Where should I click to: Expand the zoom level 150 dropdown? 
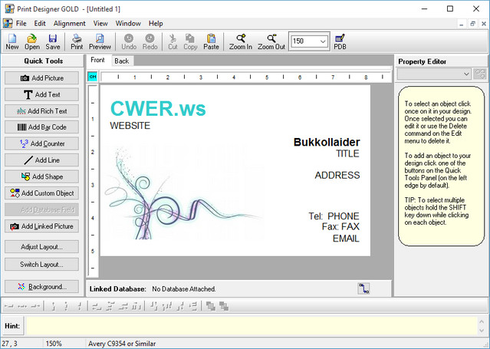[x=321, y=41]
